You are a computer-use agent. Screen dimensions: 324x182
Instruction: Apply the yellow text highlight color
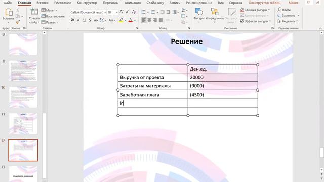[x=121, y=20]
